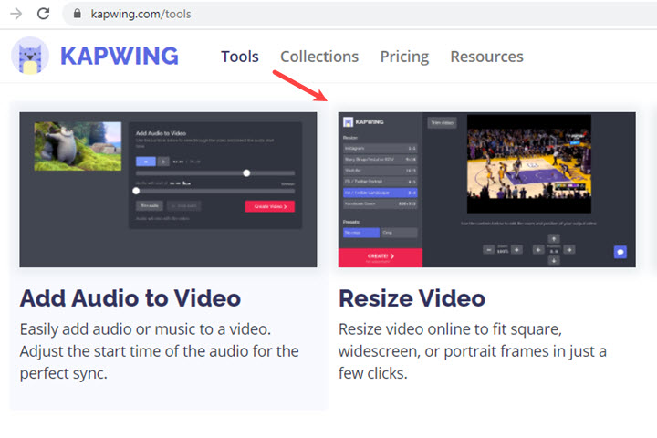Click the upper audio slider handle
Viewport: 657px width, 438px height.
point(246,173)
